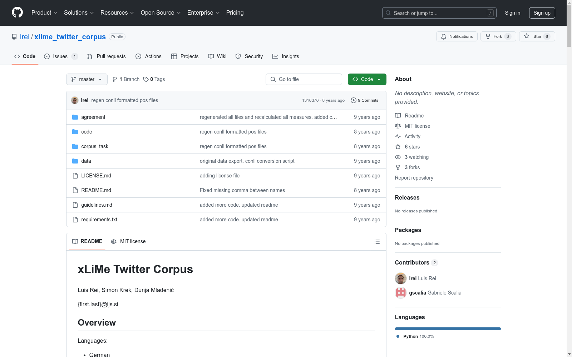This screenshot has width=572, height=357.
Task: Click the Python language bar
Action: pos(448,329)
